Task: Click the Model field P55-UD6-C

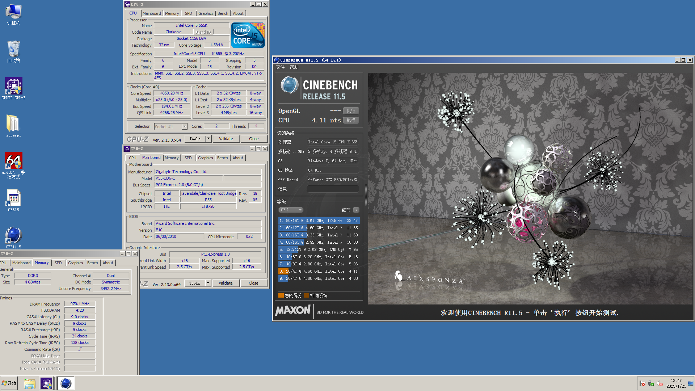Action: pos(189,178)
